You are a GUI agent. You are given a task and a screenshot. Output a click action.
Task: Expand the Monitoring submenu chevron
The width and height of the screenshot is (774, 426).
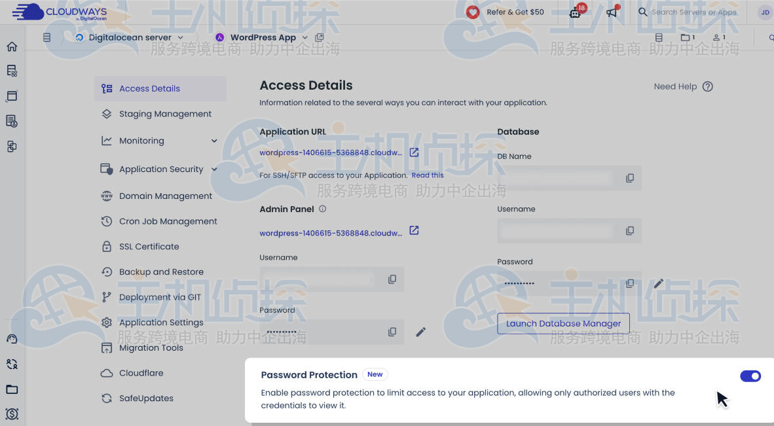pos(214,141)
